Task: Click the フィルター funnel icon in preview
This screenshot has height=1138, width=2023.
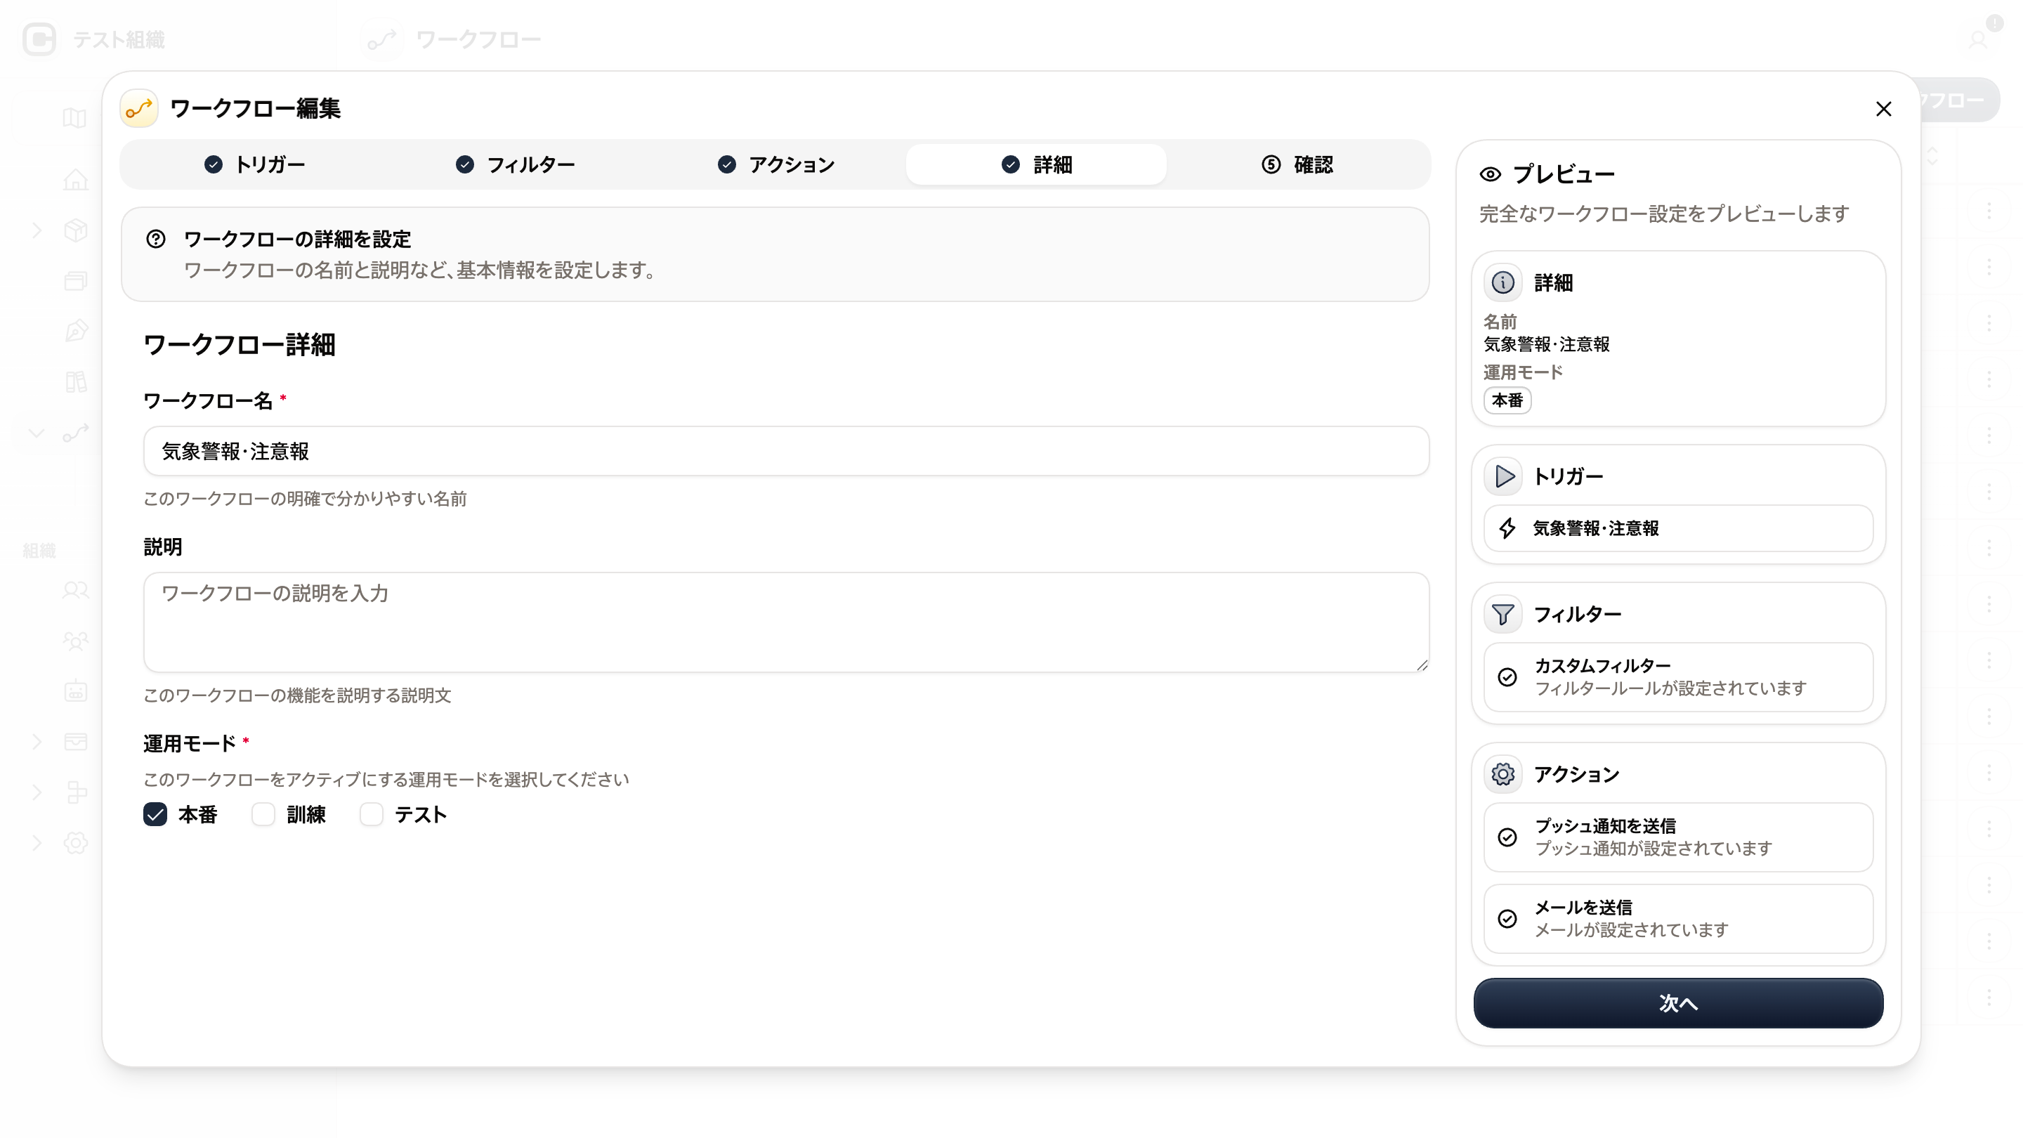Action: pos(1503,614)
